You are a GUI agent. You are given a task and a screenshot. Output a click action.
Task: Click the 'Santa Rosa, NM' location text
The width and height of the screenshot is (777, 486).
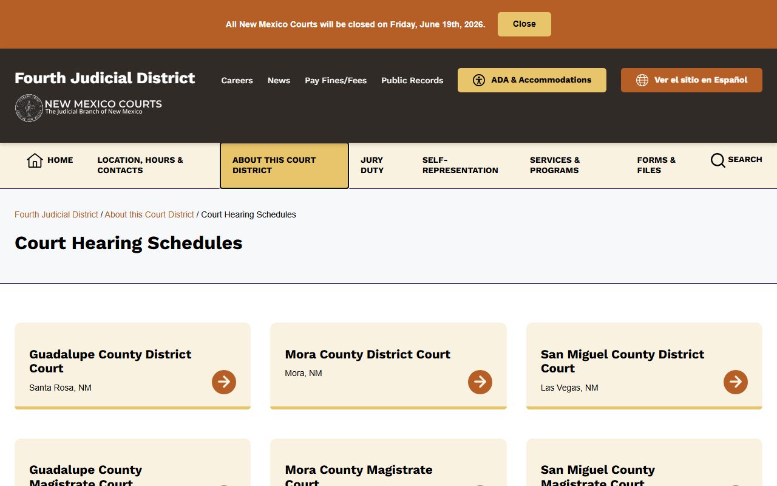coord(60,388)
